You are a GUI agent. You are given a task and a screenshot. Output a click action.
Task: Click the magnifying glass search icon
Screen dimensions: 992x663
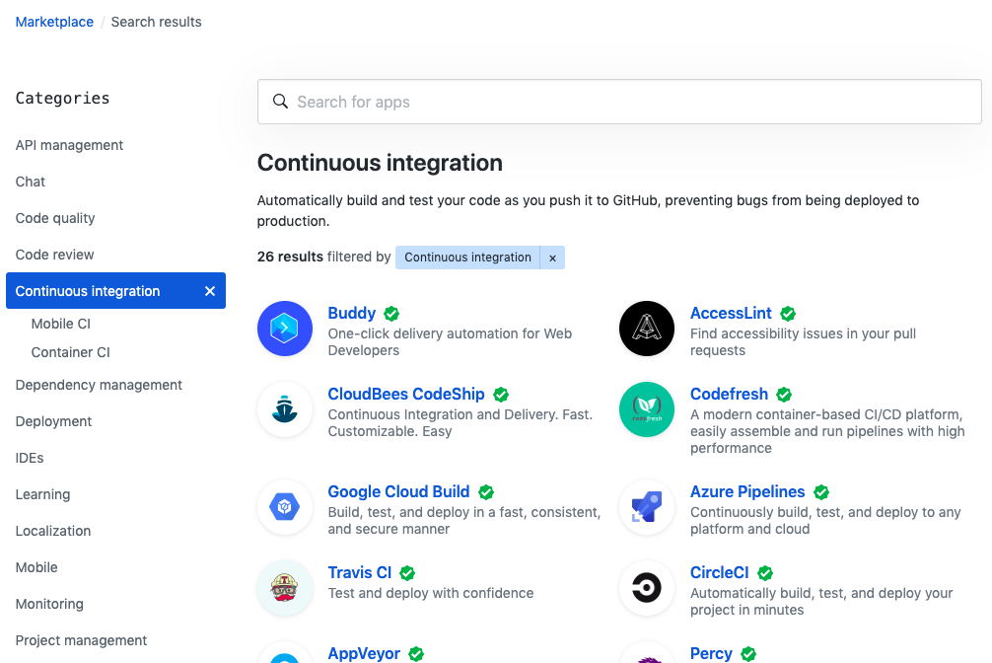(280, 102)
